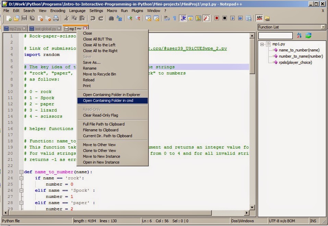The height and width of the screenshot is (226, 328).
Task: Start recording a macro
Action: 217,19
